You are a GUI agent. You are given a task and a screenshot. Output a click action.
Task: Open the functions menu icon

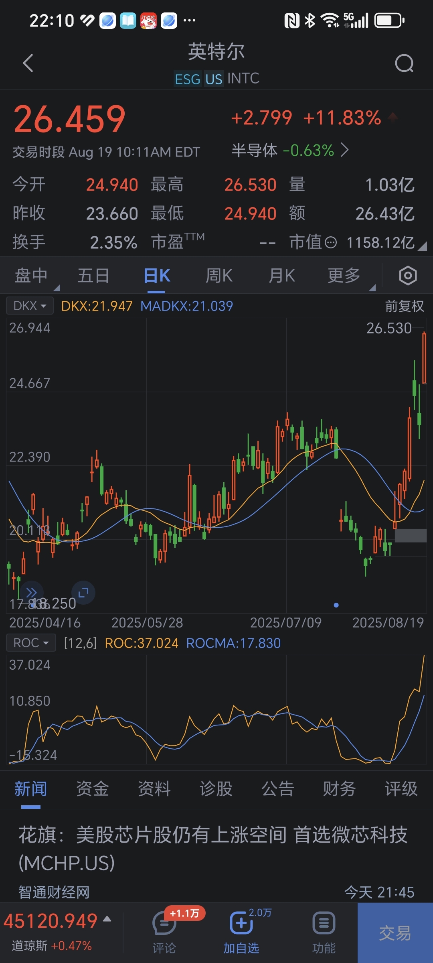point(324,923)
